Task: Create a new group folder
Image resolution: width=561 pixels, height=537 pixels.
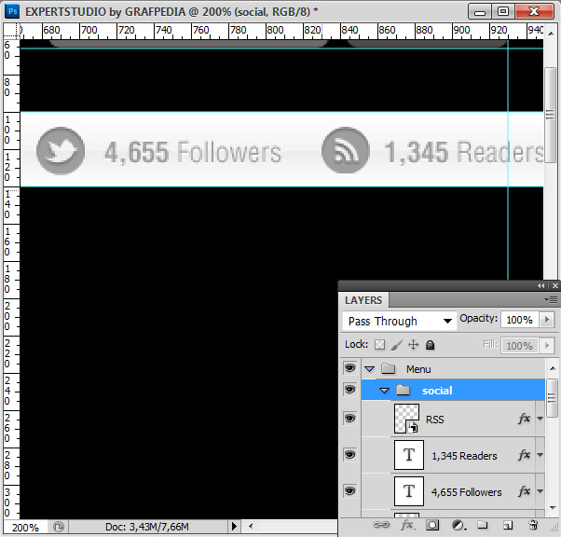Action: [483, 526]
